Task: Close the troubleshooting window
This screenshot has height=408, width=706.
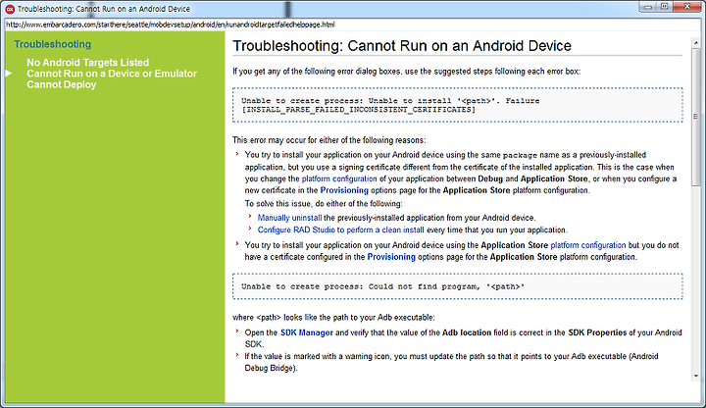Action: point(686,7)
